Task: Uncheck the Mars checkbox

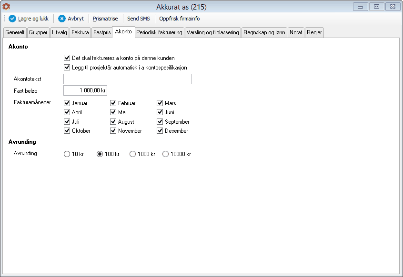Action: (x=160, y=103)
